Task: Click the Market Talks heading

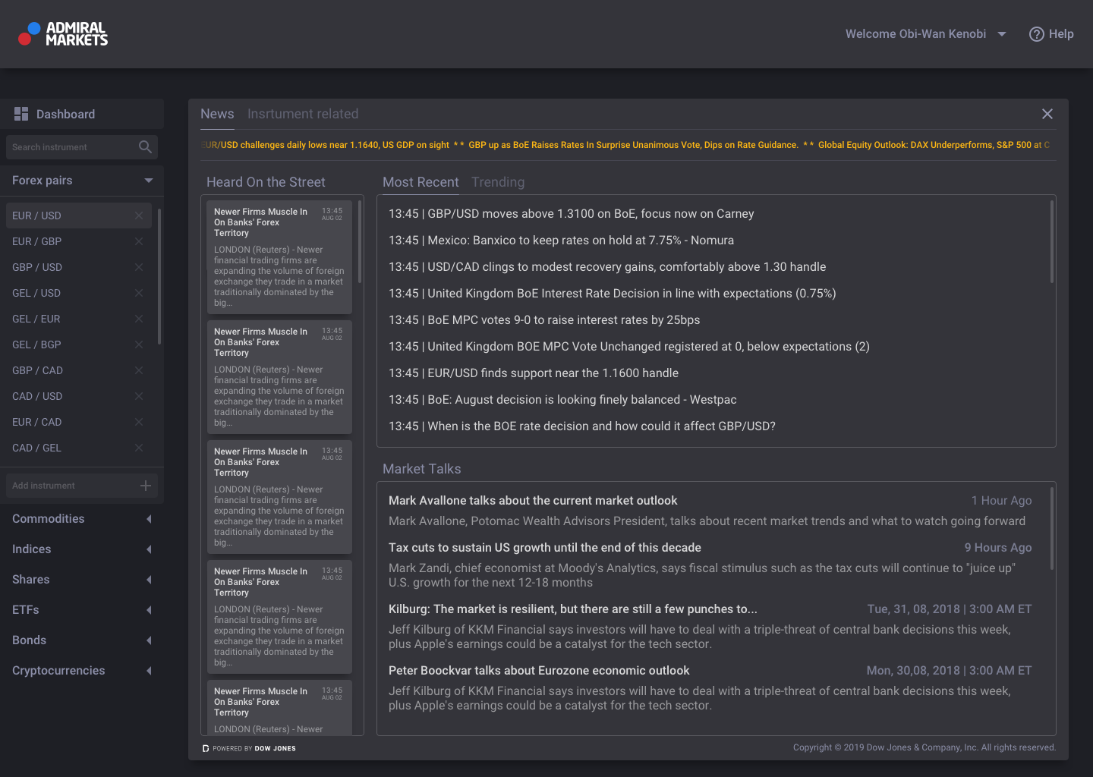Action: tap(421, 469)
